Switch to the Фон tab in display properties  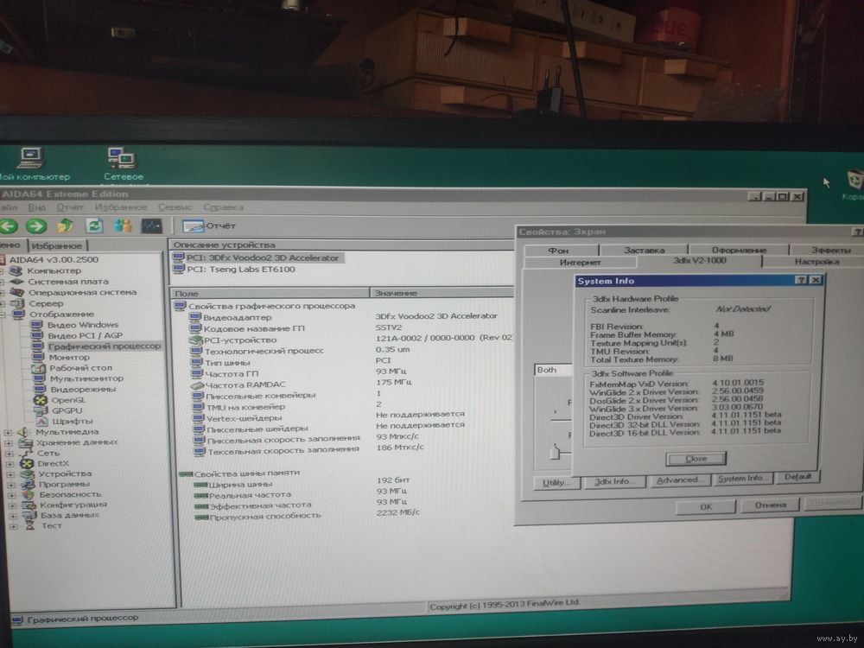pos(560,251)
